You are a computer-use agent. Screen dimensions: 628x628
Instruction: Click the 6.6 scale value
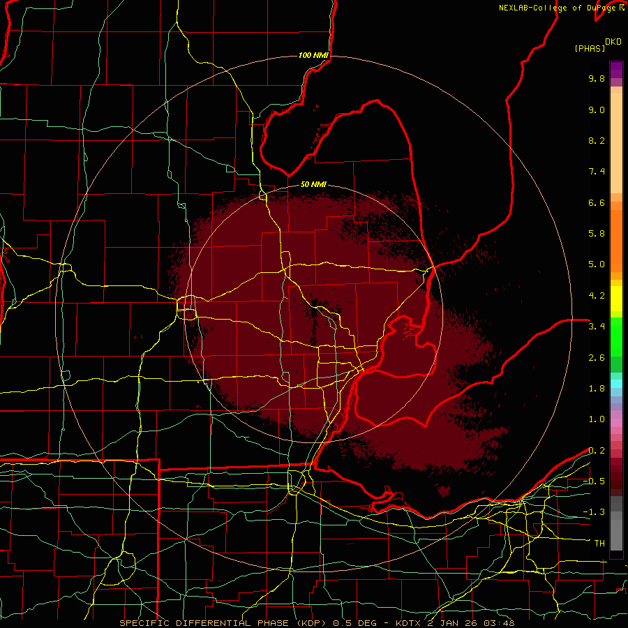click(x=597, y=202)
